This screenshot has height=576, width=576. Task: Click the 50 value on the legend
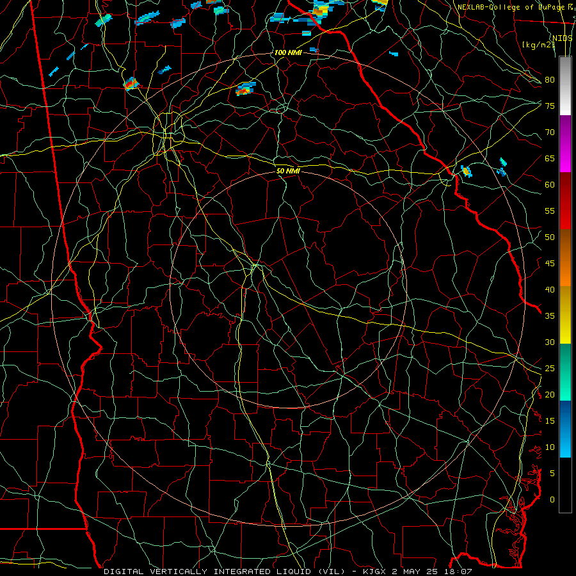[550, 237]
